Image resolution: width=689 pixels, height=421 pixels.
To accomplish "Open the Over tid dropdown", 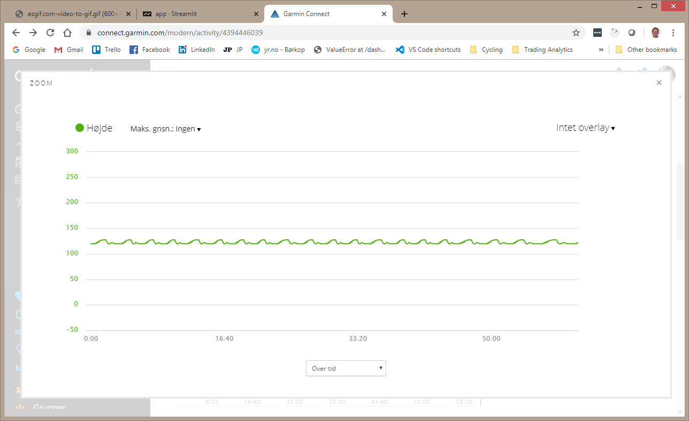I will pyautogui.click(x=346, y=368).
